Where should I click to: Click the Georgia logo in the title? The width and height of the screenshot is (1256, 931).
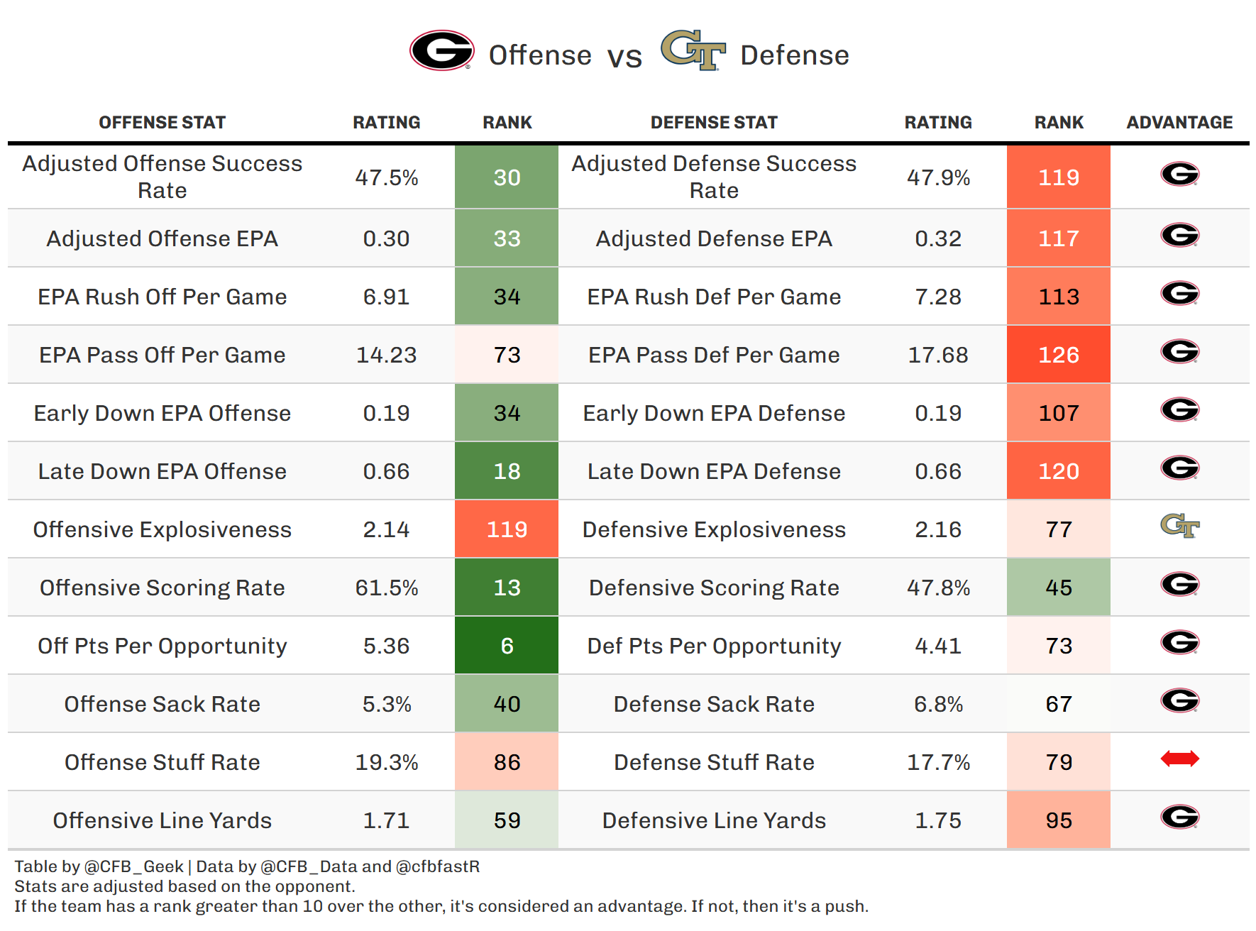pyautogui.click(x=441, y=50)
